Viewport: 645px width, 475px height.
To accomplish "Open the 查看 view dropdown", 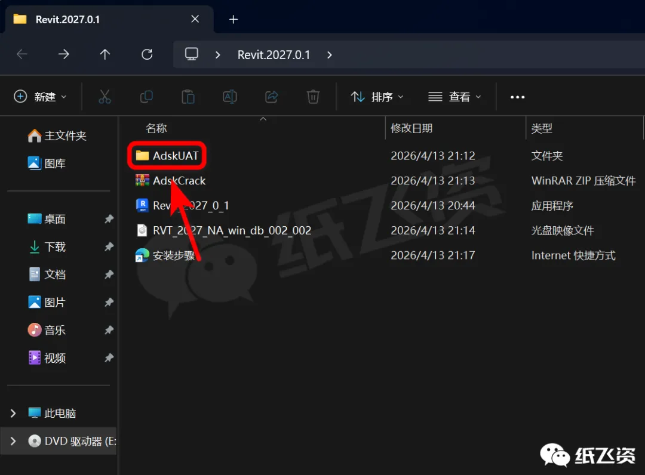I will pos(454,97).
